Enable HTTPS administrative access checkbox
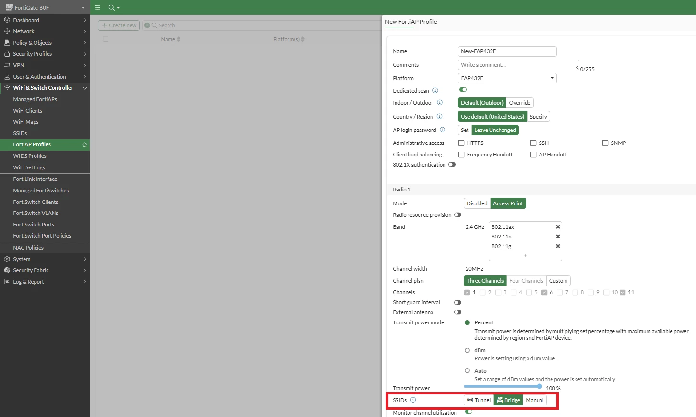This screenshot has width=696, height=417. coord(461,143)
